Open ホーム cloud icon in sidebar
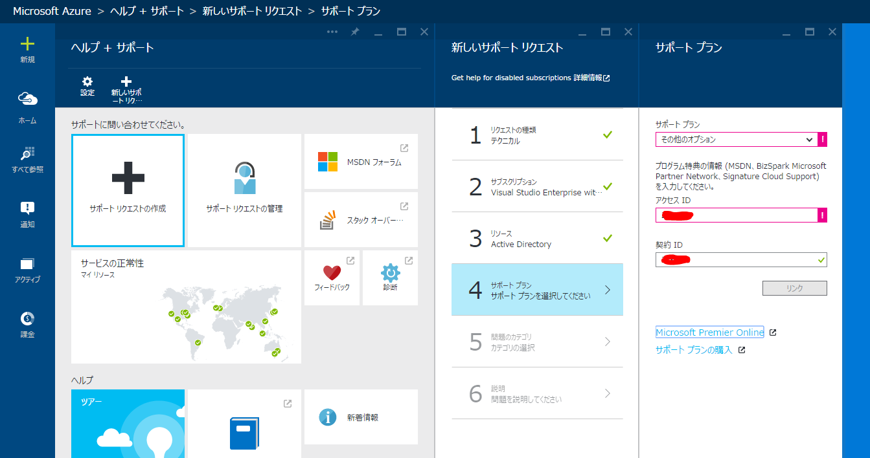This screenshot has width=870, height=458. click(x=27, y=98)
